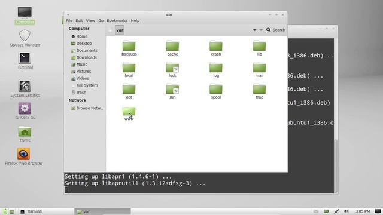This screenshot has width=383, height=215.
Task: Open the lib folder
Action: pyautogui.click(x=259, y=48)
